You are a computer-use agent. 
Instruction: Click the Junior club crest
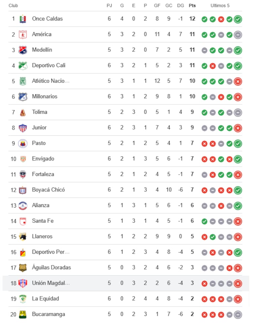23,128
